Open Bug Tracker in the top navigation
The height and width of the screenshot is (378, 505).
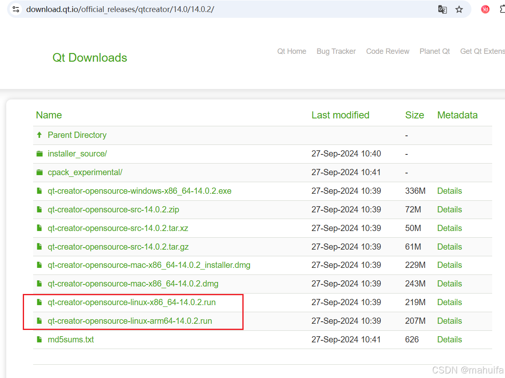click(336, 51)
